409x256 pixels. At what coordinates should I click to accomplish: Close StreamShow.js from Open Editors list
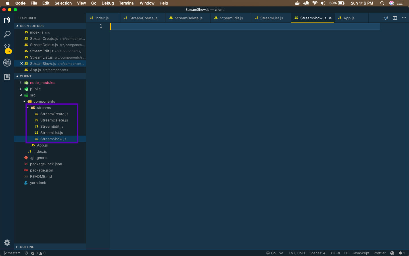click(22, 63)
